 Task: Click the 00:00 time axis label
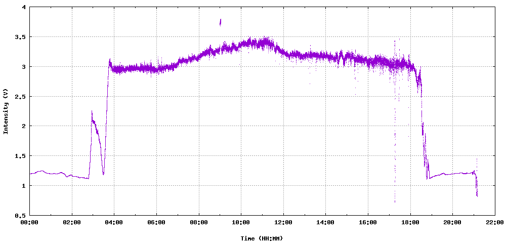coord(29,222)
